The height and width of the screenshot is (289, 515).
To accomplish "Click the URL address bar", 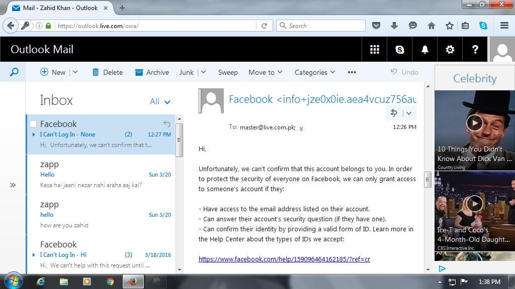I will pyautogui.click(x=156, y=26).
